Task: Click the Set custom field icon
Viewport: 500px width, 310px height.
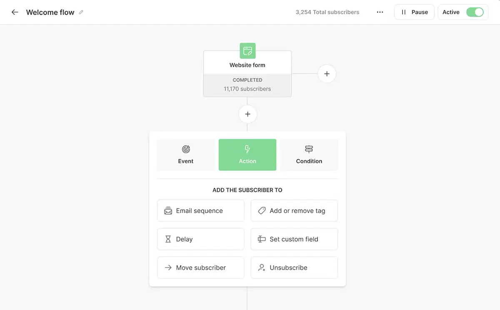Action: click(261, 239)
